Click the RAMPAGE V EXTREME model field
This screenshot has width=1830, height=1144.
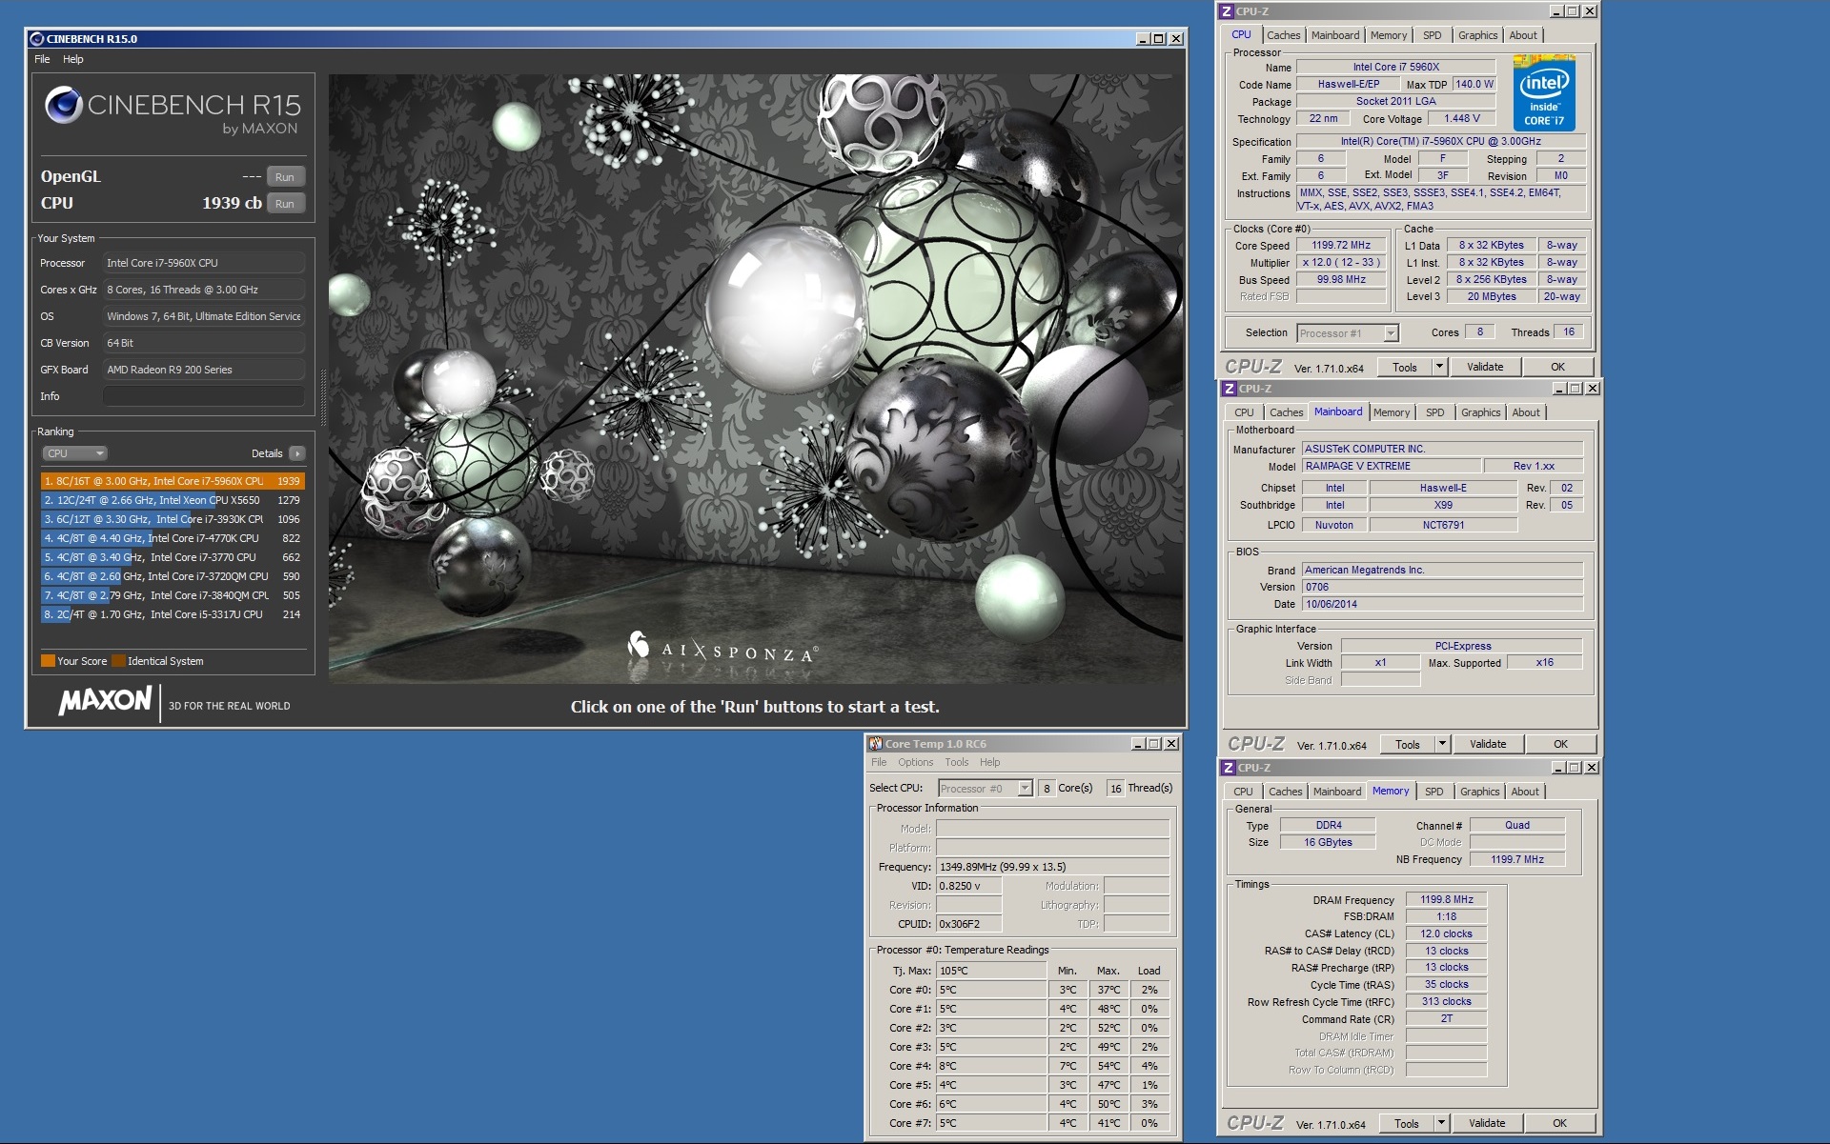tap(1392, 466)
